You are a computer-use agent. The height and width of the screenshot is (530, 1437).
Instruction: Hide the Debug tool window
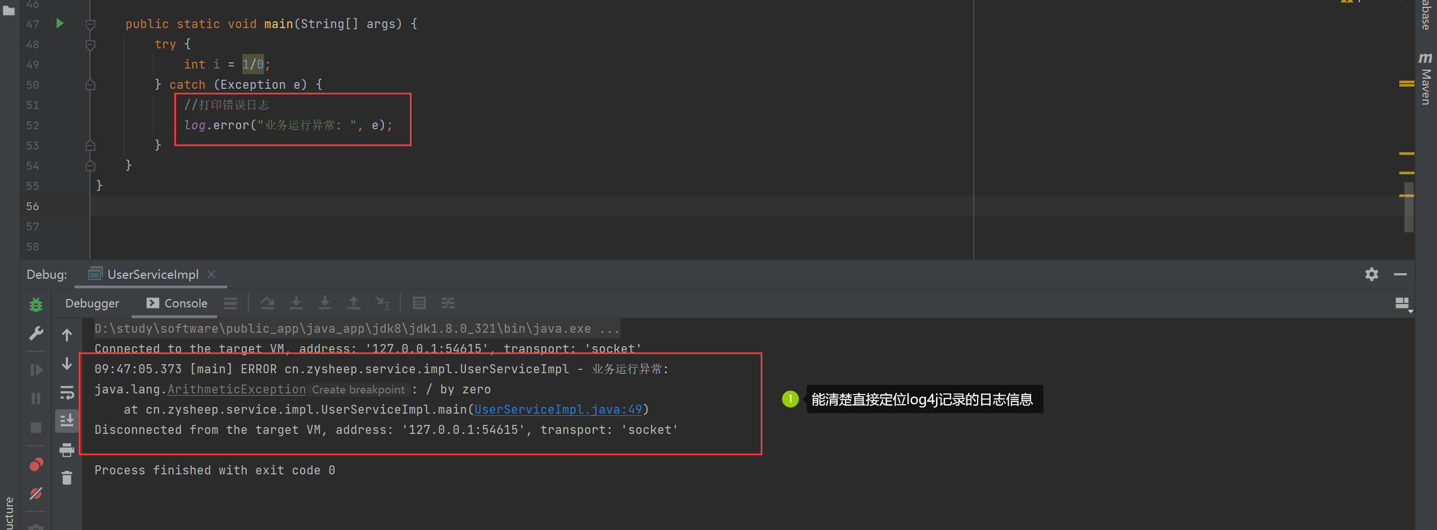(x=1400, y=274)
